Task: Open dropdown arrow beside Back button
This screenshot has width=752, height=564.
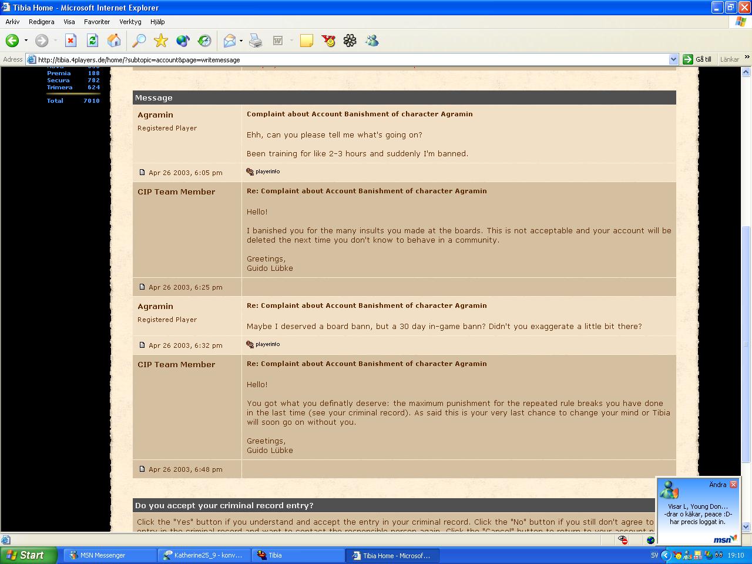Action: coord(26,41)
